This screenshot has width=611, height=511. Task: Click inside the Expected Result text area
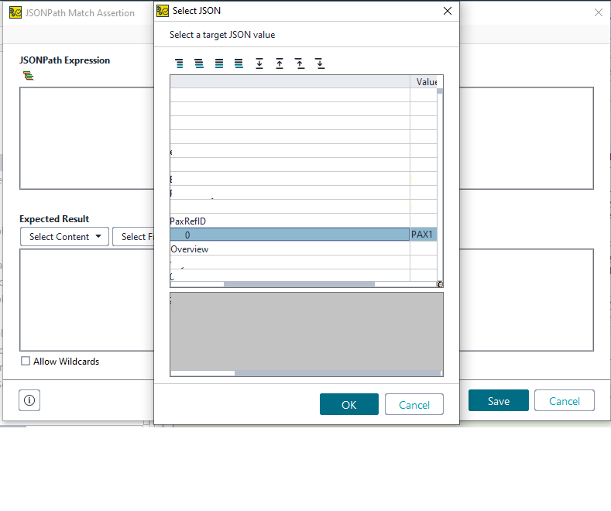click(87, 300)
